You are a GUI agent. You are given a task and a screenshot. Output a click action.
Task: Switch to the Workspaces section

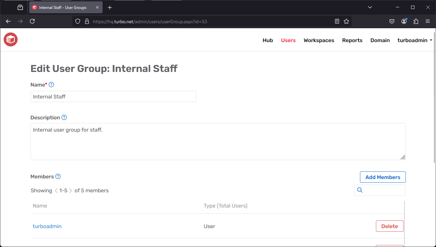click(x=318, y=40)
